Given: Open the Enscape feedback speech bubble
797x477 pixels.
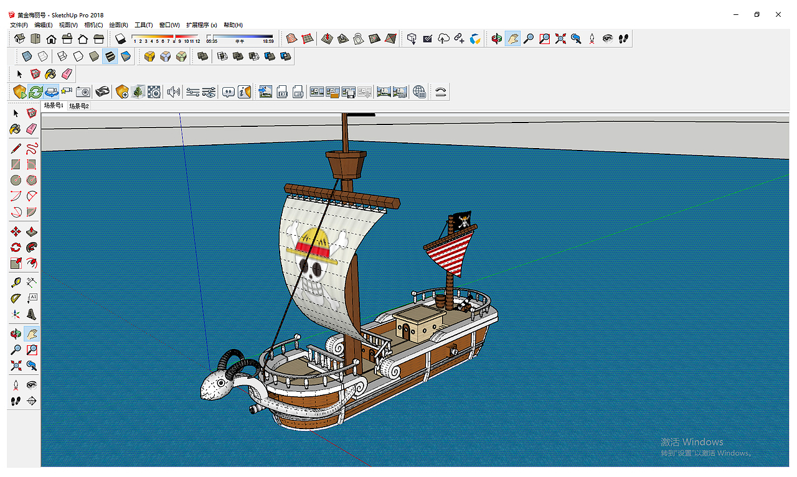Looking at the screenshot, I should click(229, 92).
